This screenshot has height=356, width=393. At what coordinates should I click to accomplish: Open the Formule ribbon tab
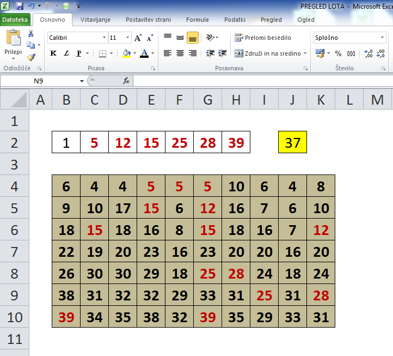point(197,20)
